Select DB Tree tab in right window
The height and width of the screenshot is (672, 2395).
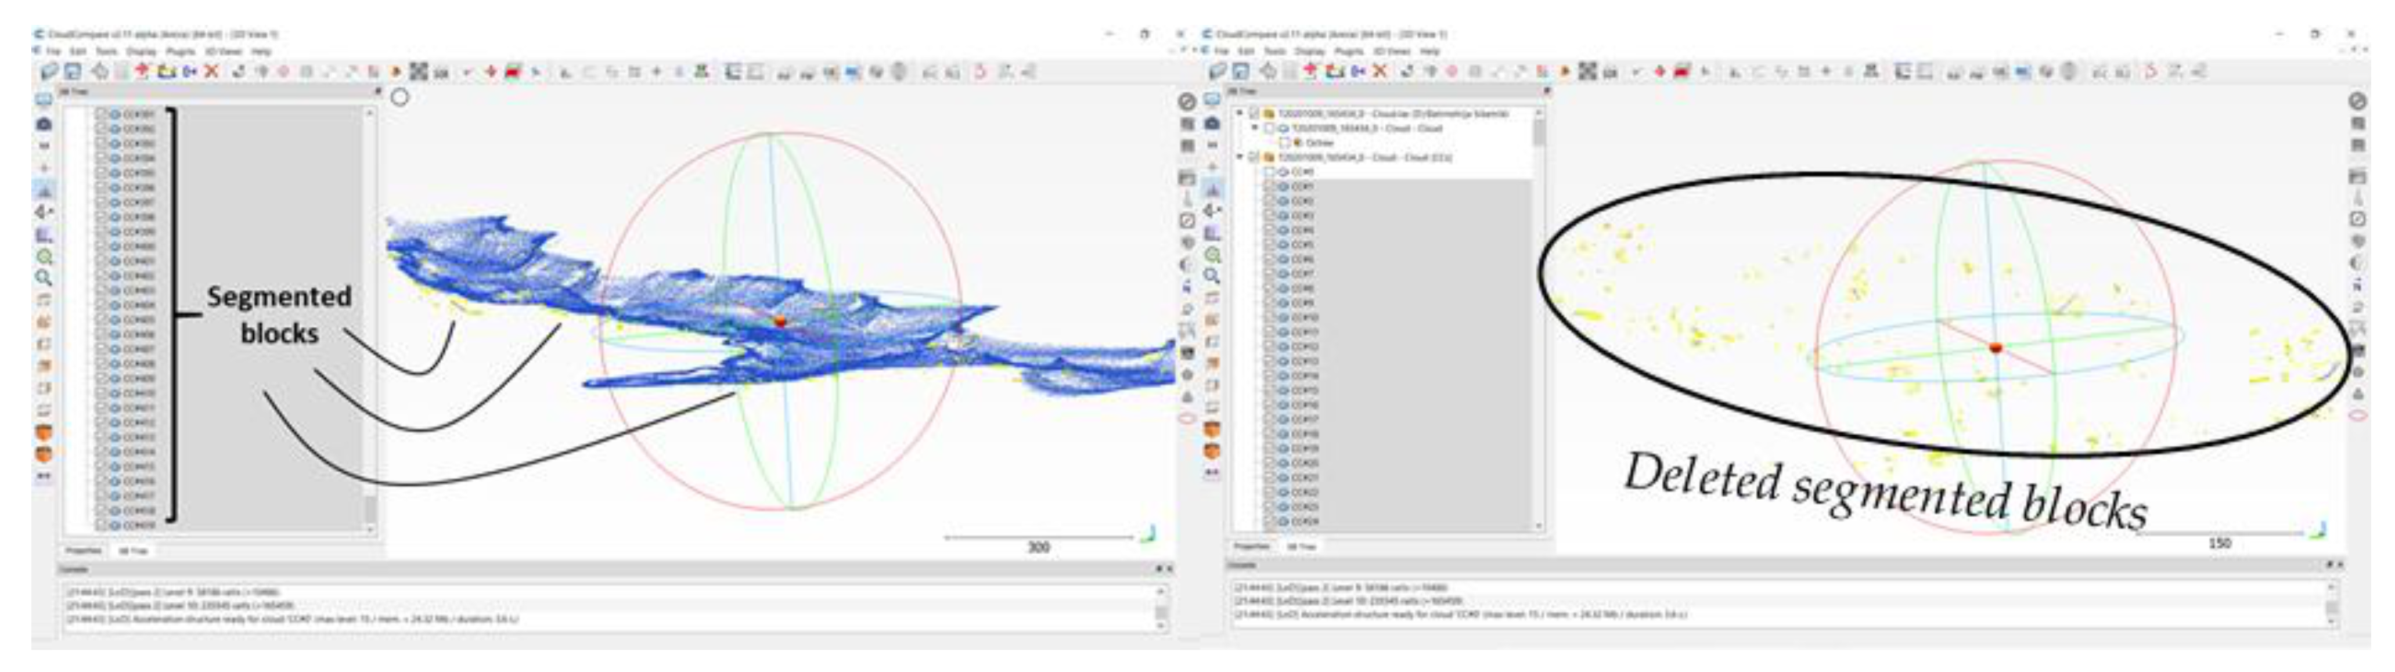(1302, 547)
